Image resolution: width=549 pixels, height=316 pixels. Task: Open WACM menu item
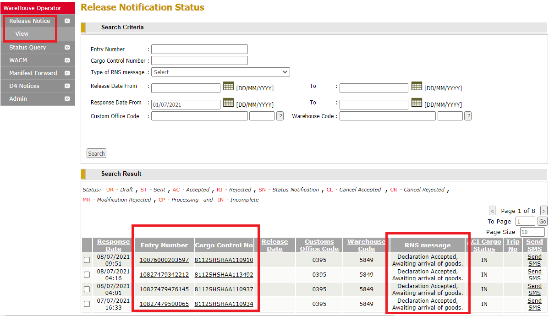click(18, 60)
